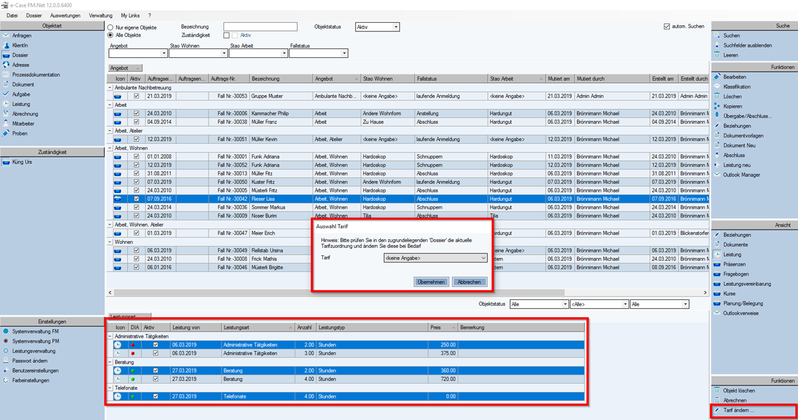Click Suchfelder ausblenden
798x420 pixels.
747,46
